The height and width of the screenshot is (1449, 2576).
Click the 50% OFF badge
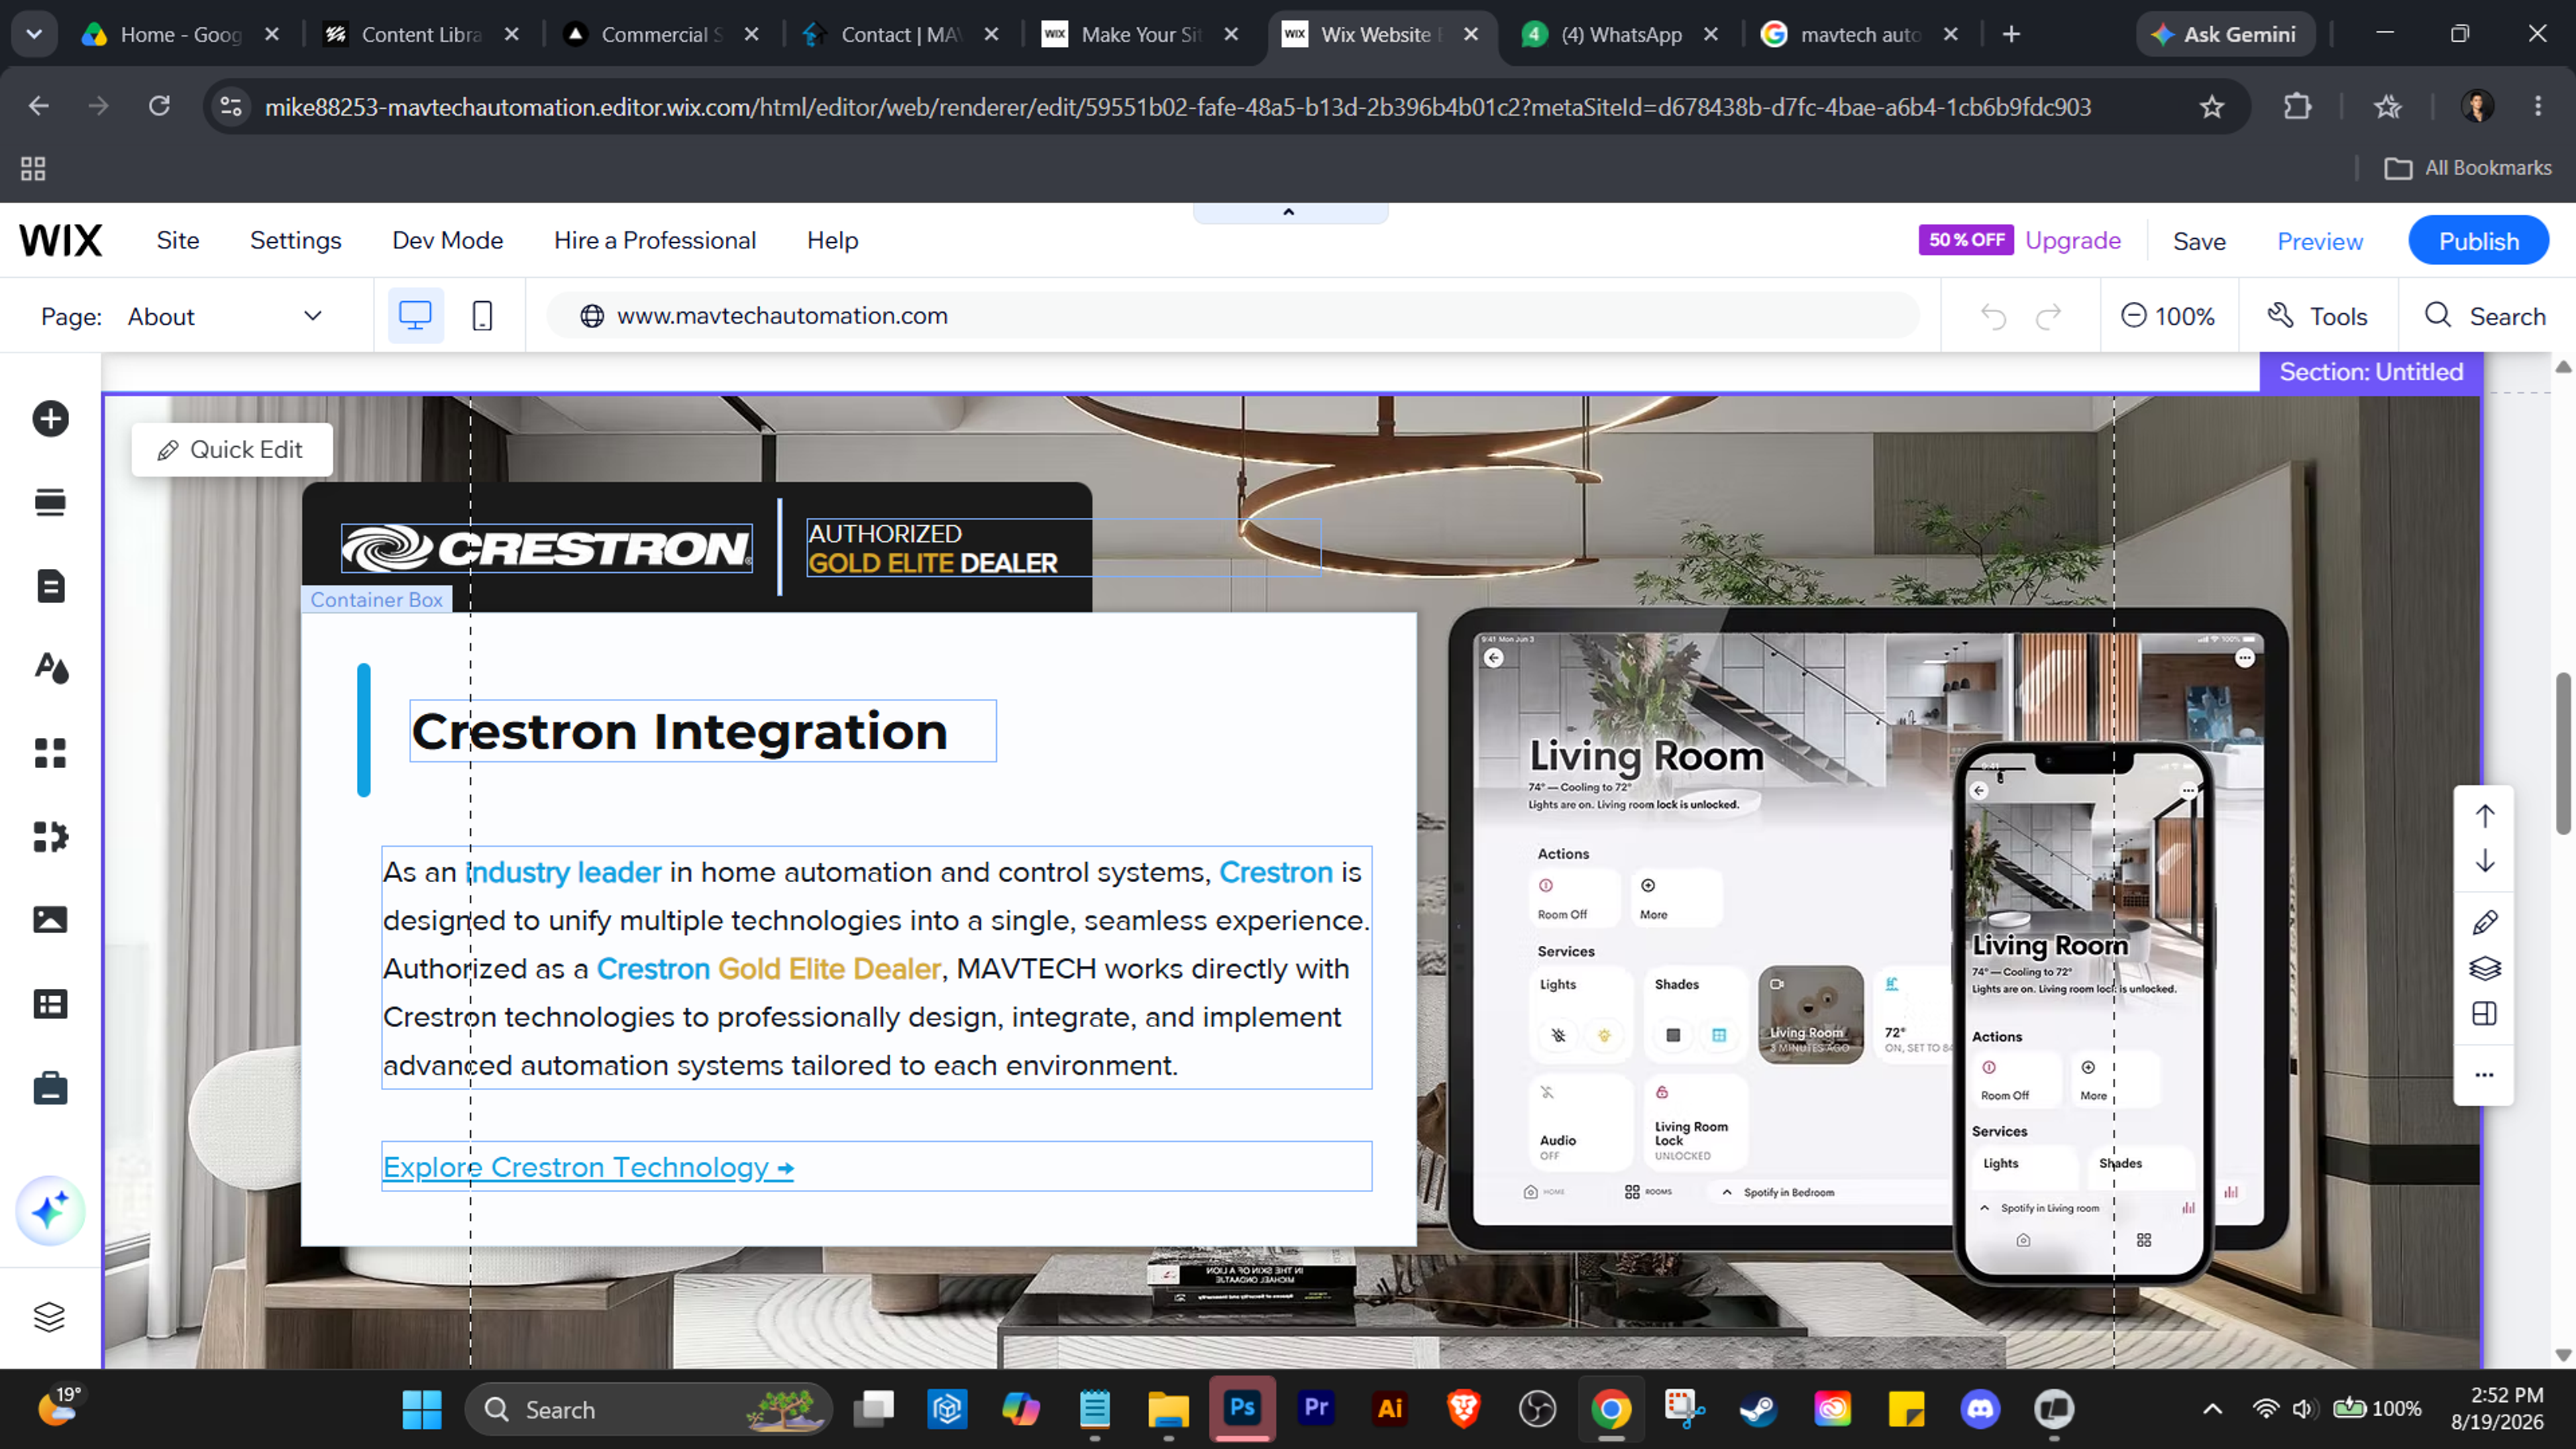tap(1965, 240)
